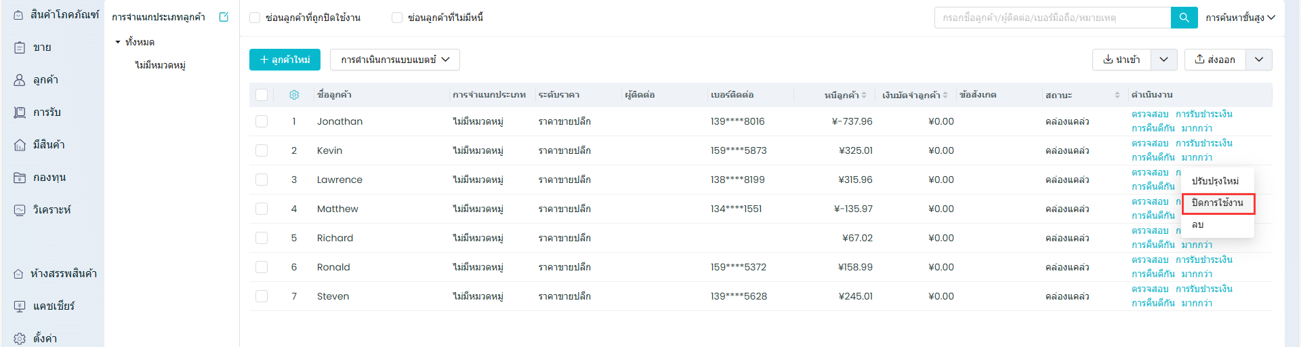Click ตรวจสอบ link for Kevin

(x=1150, y=143)
